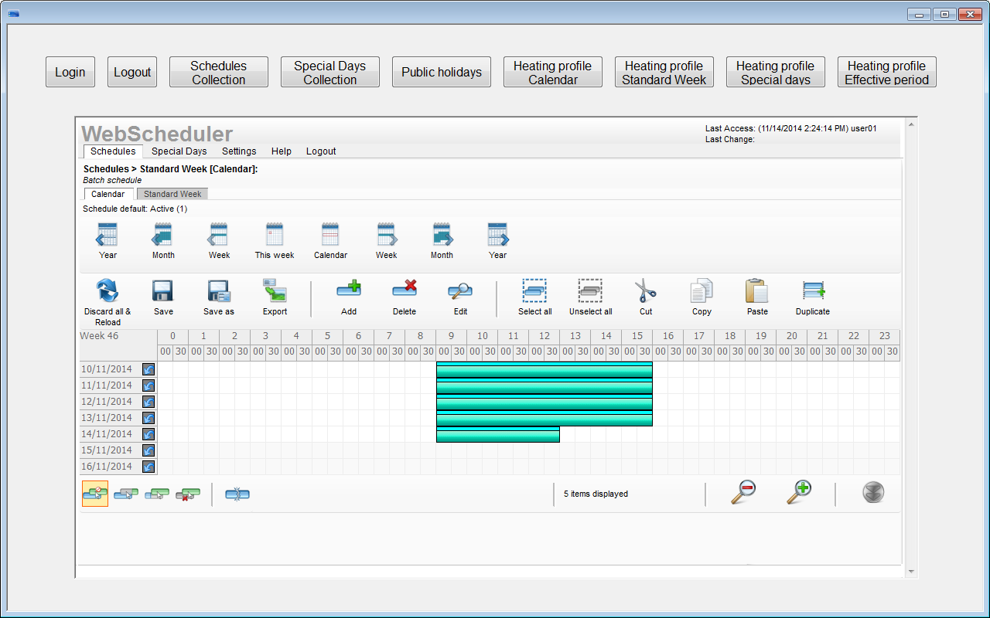Delete the selected schedule entry
The height and width of the screenshot is (618, 990).
coord(405,297)
